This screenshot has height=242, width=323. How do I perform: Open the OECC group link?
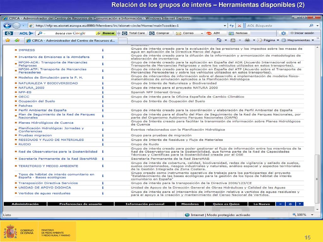pos(24,97)
